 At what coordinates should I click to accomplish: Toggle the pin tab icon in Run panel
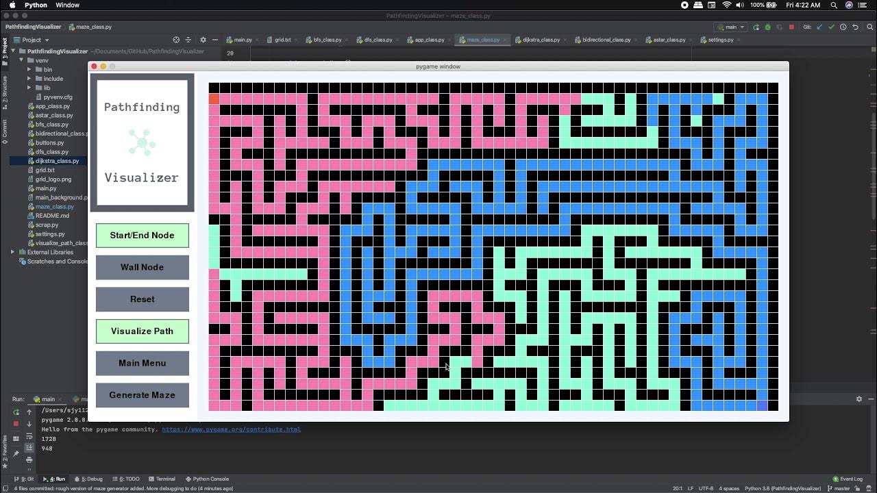[16, 453]
